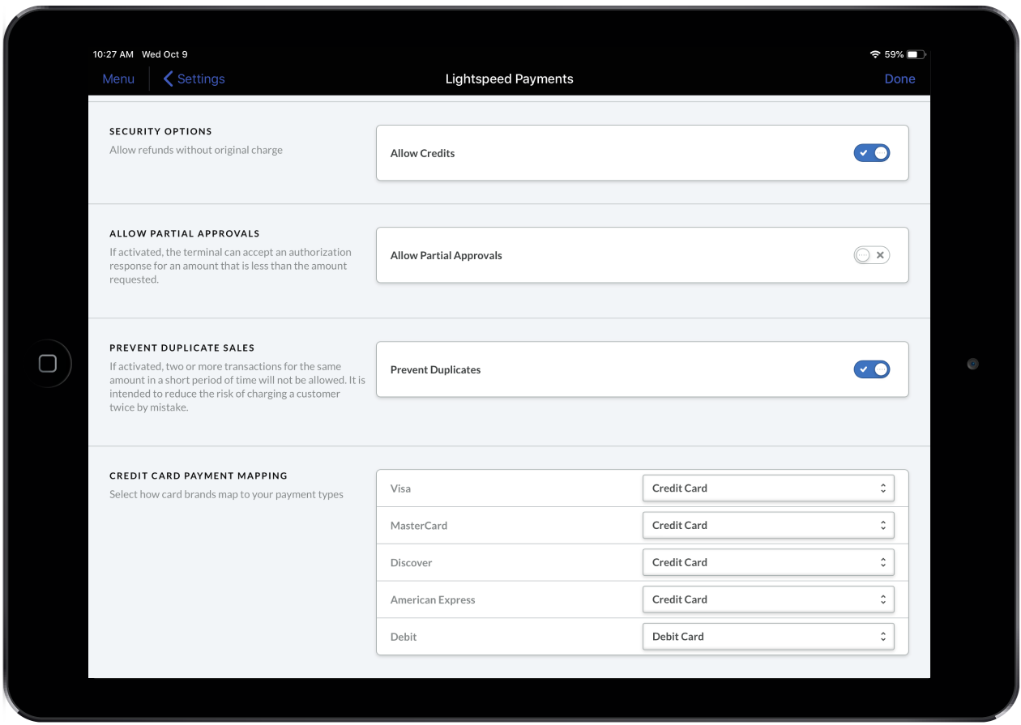Tap the battery indicator icon

[x=916, y=54]
